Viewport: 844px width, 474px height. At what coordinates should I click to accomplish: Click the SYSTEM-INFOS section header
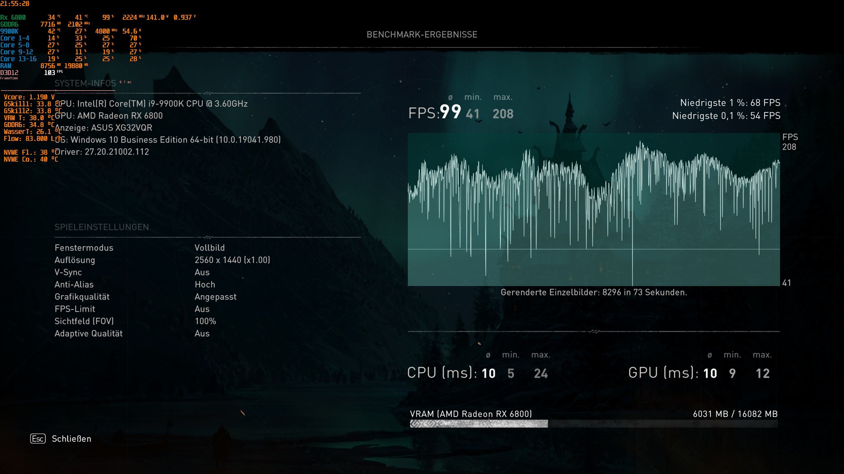pyautogui.click(x=85, y=83)
